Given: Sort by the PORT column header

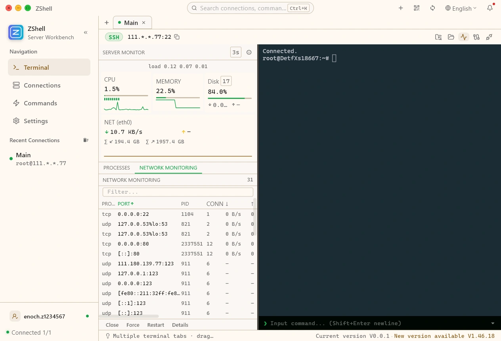Looking at the screenshot, I should [x=126, y=204].
